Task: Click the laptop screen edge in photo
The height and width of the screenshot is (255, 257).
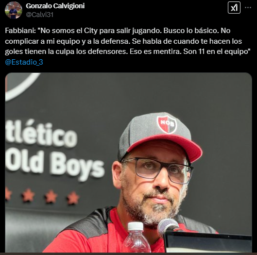Action: coord(208,242)
